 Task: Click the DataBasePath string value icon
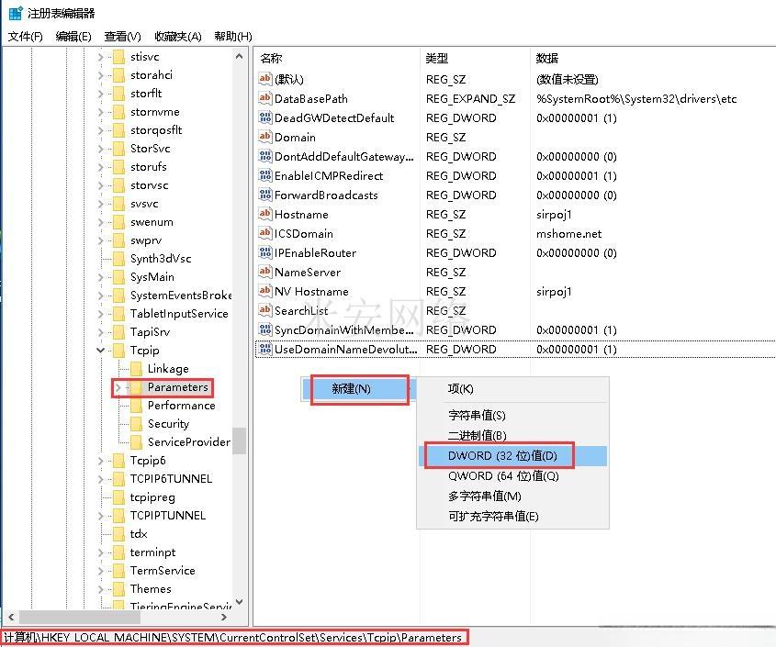click(265, 98)
